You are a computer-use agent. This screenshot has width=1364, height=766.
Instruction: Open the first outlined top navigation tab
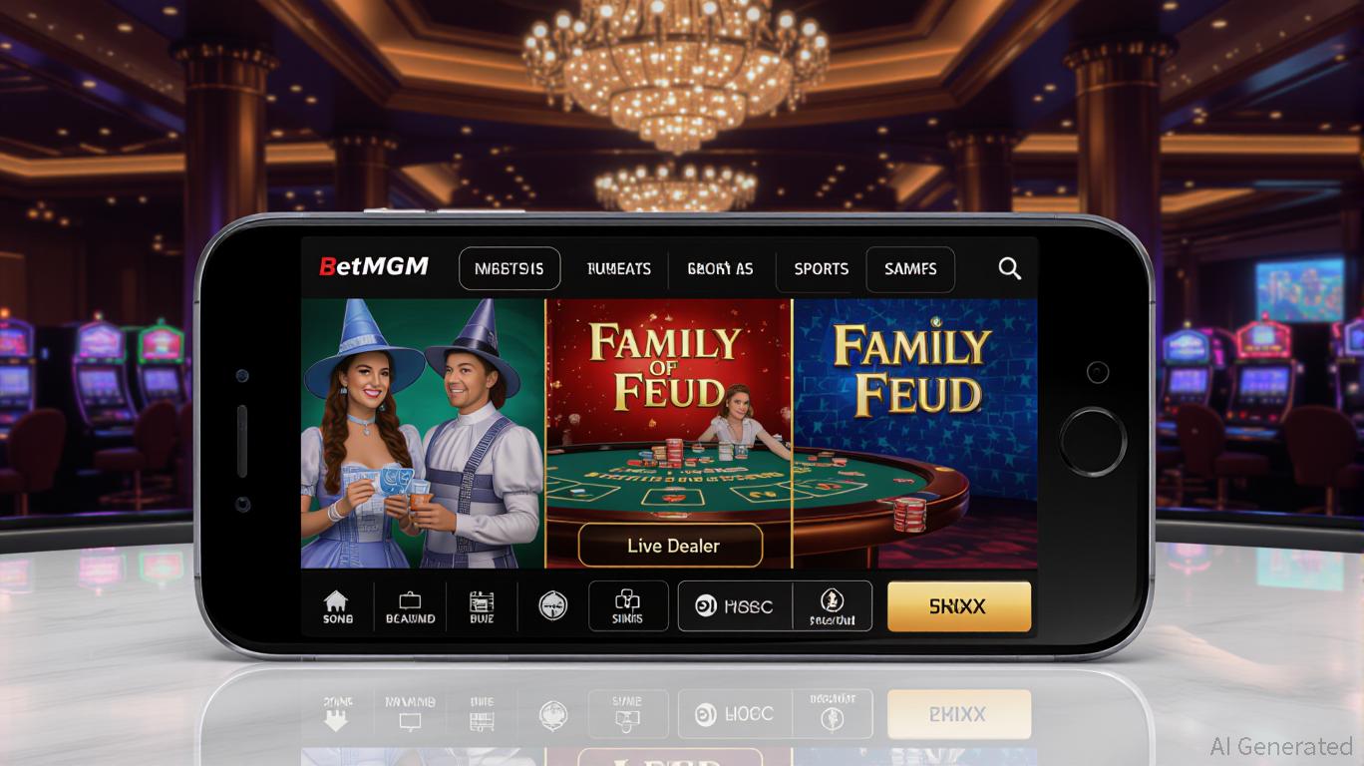click(x=510, y=269)
